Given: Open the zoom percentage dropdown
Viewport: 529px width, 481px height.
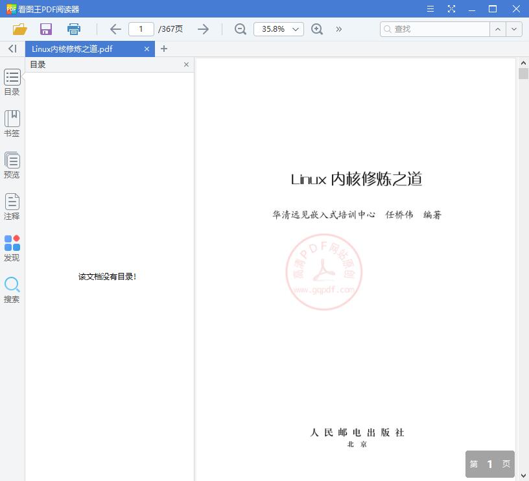Looking at the screenshot, I should click(x=296, y=29).
